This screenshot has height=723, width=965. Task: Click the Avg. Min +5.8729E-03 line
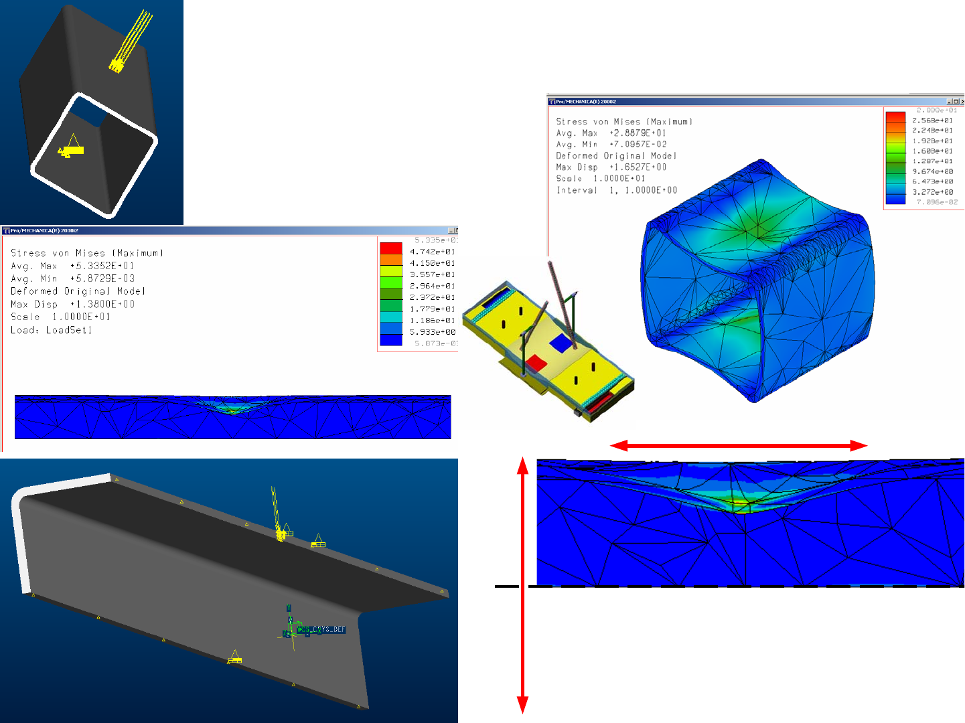(72, 278)
